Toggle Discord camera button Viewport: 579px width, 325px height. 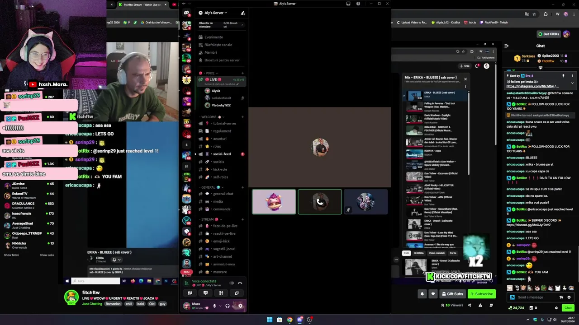[190, 293]
